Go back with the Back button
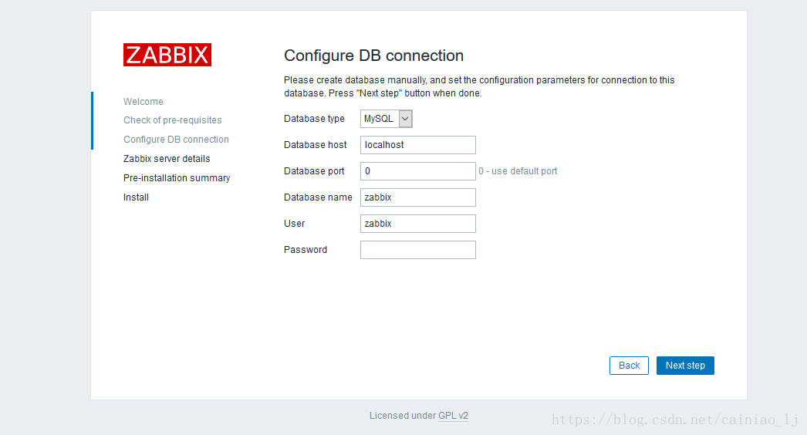 click(629, 366)
